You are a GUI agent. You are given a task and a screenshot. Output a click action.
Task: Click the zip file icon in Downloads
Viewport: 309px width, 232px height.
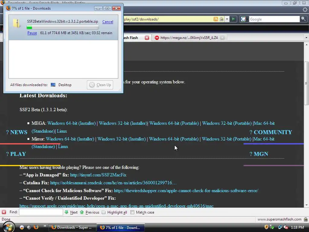pos(17,23)
